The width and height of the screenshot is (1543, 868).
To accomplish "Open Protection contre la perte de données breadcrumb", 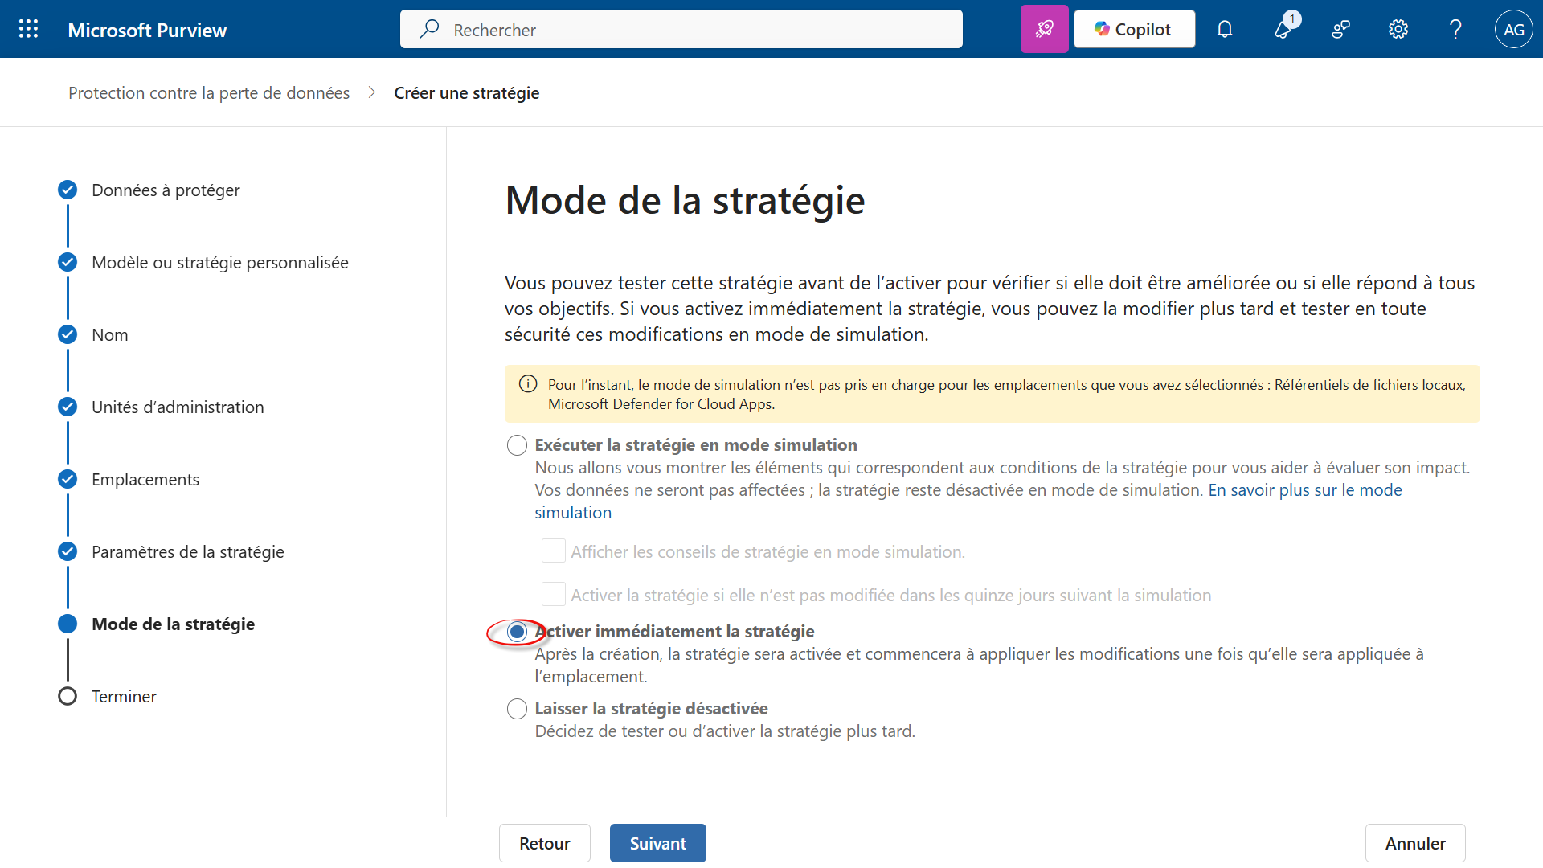I will [209, 93].
